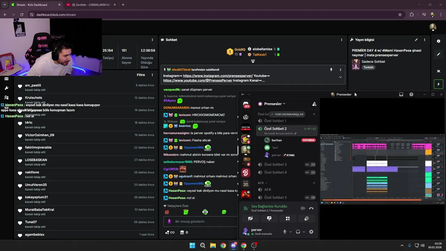Turn on camera in Discord voice panel
The height and width of the screenshot is (251, 446).
(250, 219)
